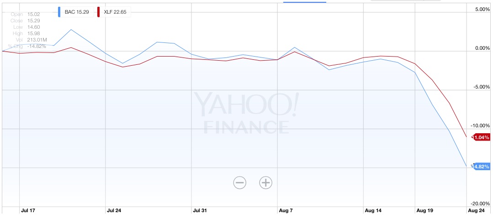Click the red 11.04% price flag
493x219 pixels.
point(481,137)
